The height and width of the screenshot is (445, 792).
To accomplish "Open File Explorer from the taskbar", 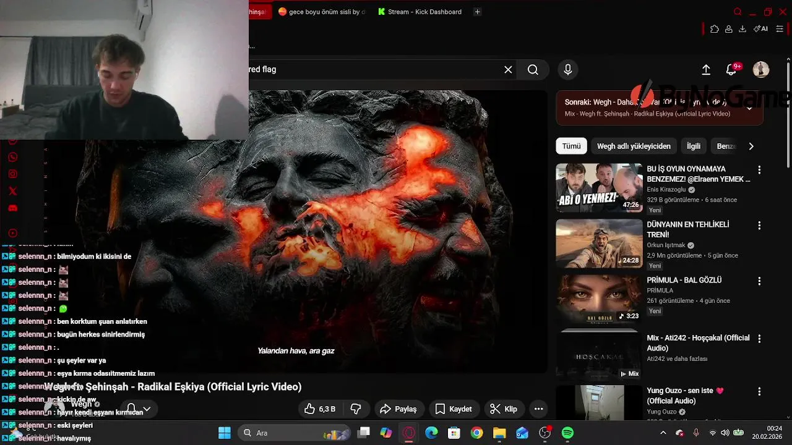I will (499, 433).
